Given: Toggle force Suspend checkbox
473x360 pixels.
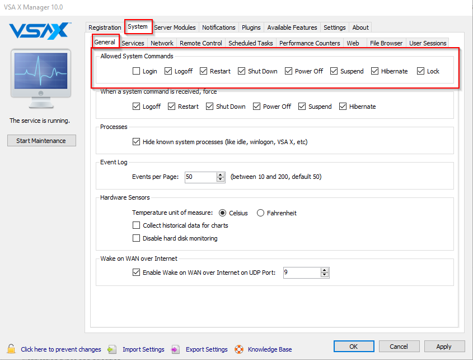Looking at the screenshot, I should click(x=302, y=107).
